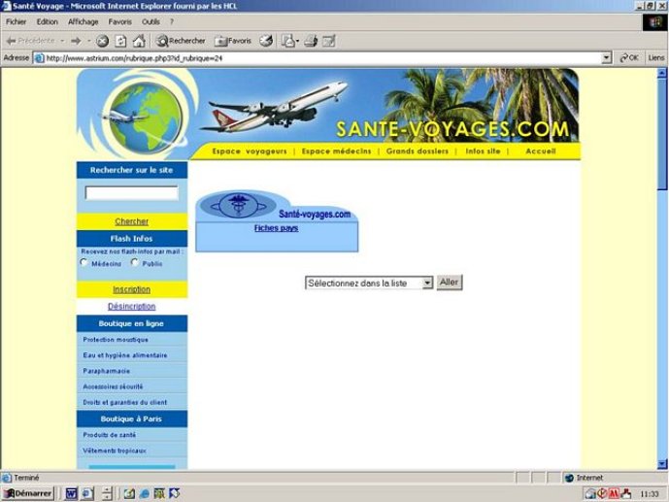Click the red circular system tray icon
The image size is (669, 502).
click(602, 494)
